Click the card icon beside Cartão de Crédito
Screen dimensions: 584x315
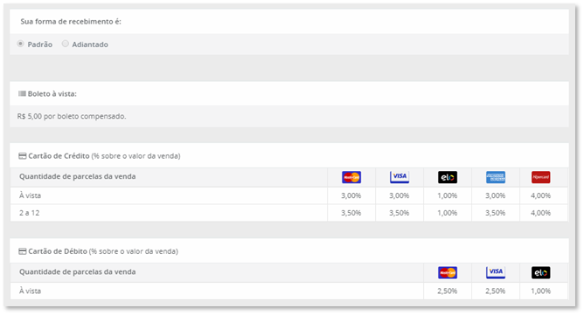tap(23, 156)
